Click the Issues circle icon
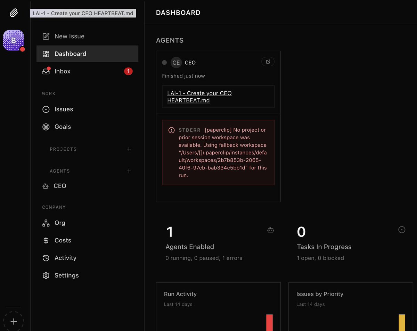This screenshot has height=331, width=417. (x=46, y=109)
